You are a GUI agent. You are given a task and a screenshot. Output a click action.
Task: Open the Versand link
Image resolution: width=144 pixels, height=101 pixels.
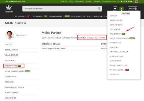coord(97,1)
